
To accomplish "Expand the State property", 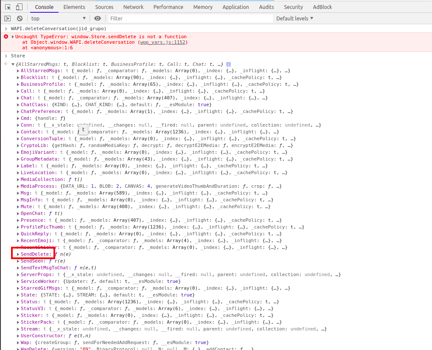I will (x=18, y=295).
